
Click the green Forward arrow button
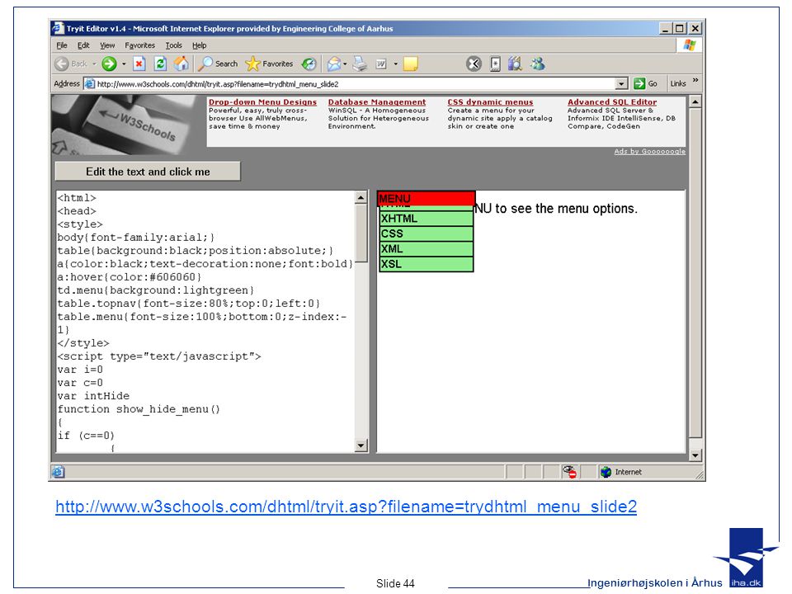pyautogui.click(x=109, y=64)
